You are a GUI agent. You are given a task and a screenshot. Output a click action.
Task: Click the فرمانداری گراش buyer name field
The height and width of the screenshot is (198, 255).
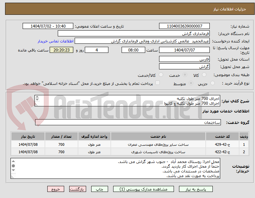pos(134,34)
